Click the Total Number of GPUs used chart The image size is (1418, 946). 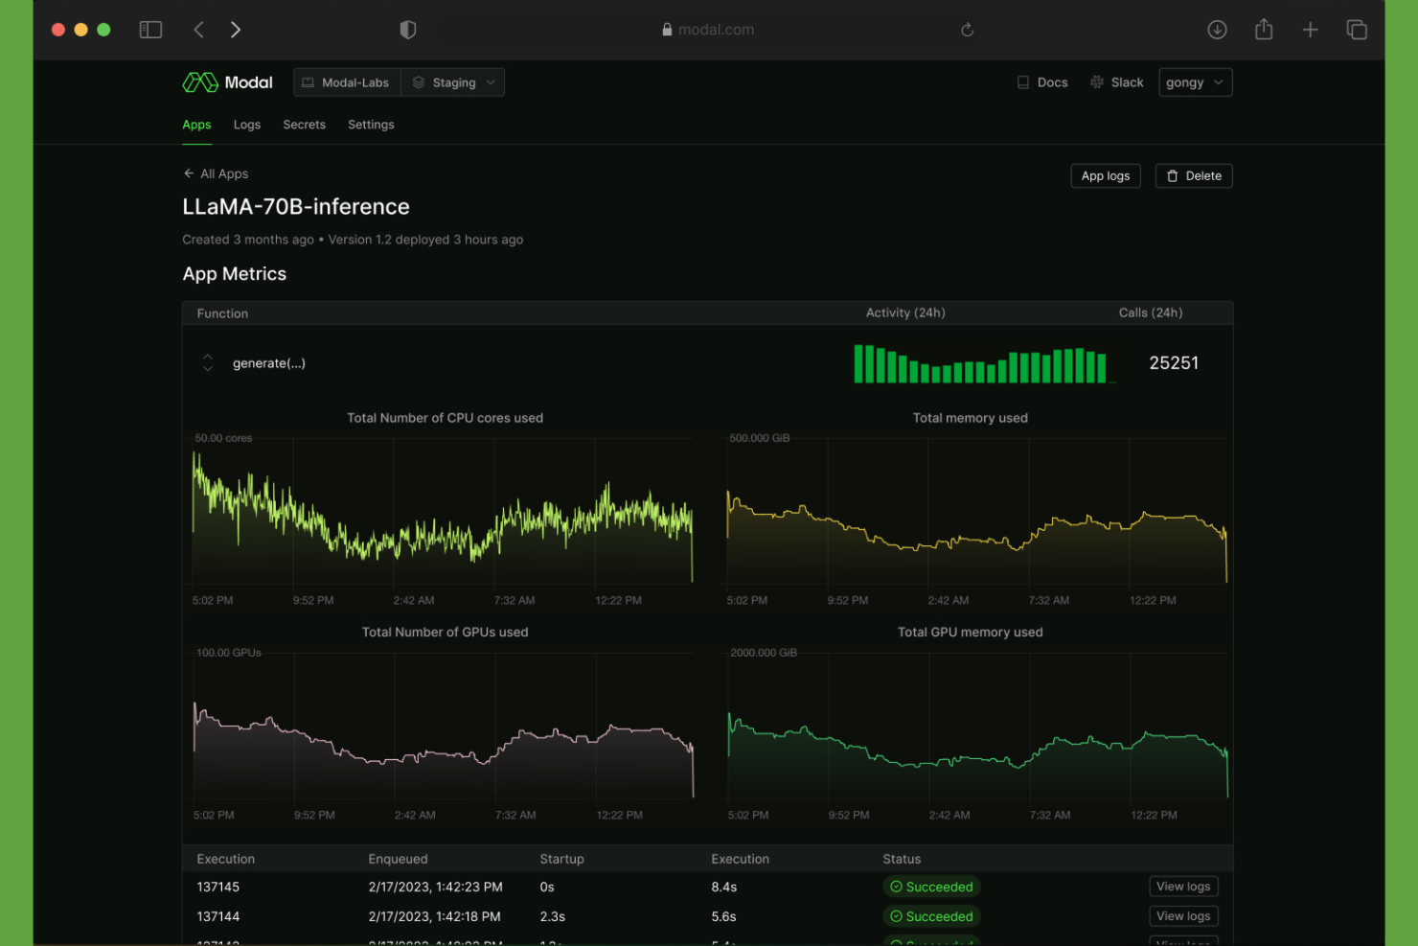(443, 726)
